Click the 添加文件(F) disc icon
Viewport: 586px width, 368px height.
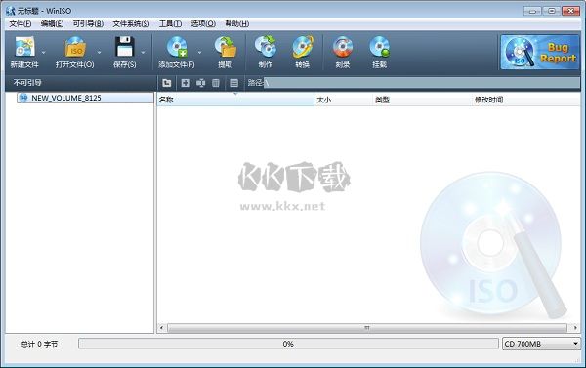tap(177, 47)
